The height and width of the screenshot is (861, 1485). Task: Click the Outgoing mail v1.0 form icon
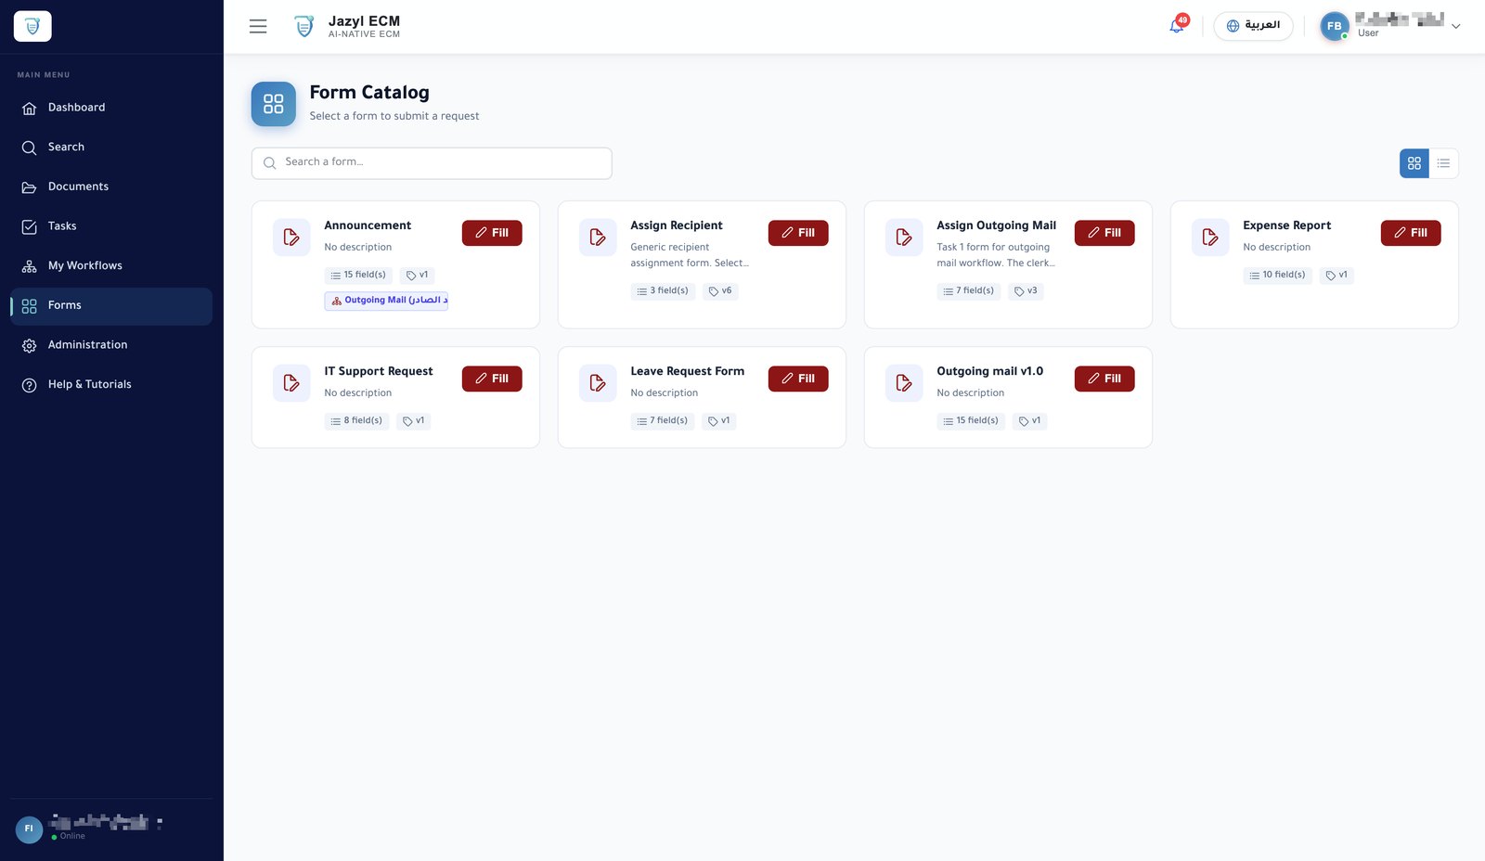(x=904, y=383)
